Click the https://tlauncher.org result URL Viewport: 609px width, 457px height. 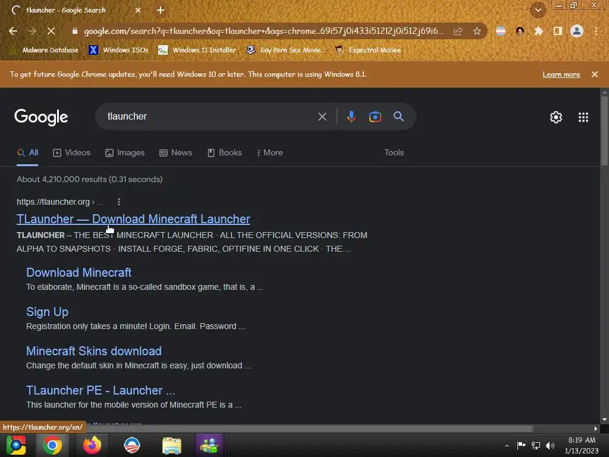pos(60,202)
